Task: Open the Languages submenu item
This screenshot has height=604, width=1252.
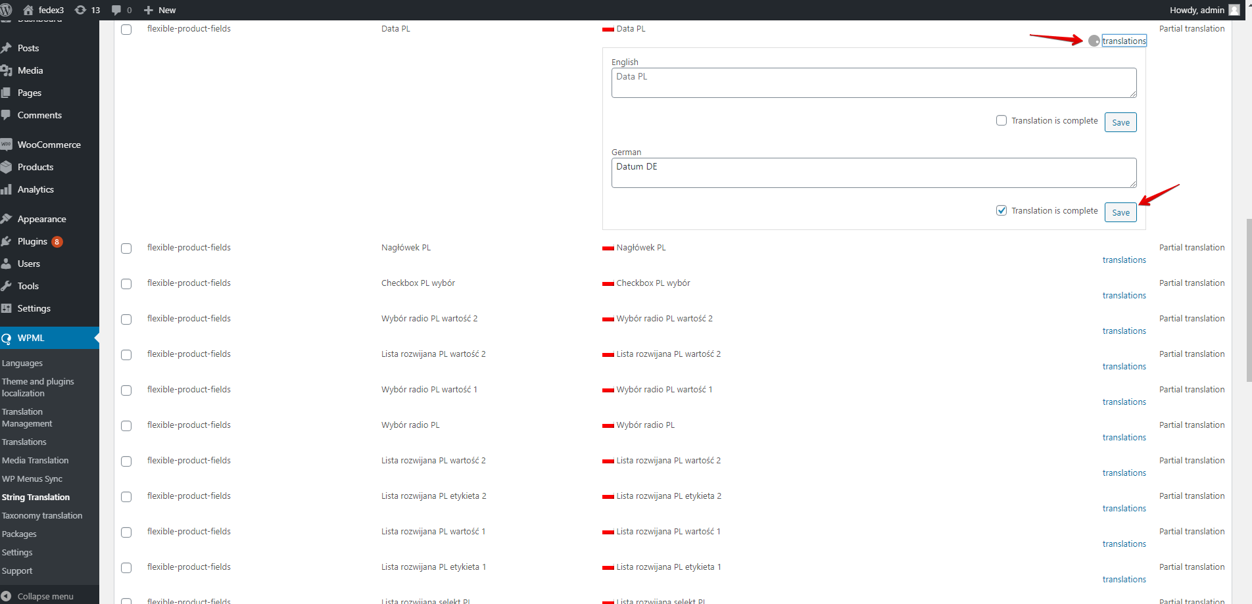Action: (x=22, y=363)
